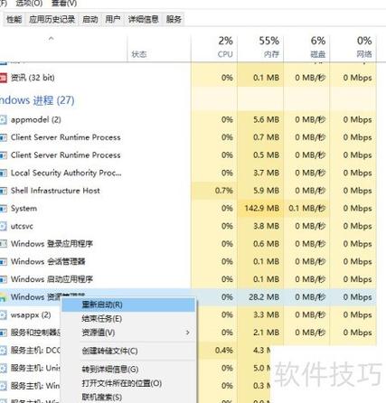This screenshot has width=386, height=403.
Task: Select the Windows 会话管理器 row
Action: (x=188, y=261)
